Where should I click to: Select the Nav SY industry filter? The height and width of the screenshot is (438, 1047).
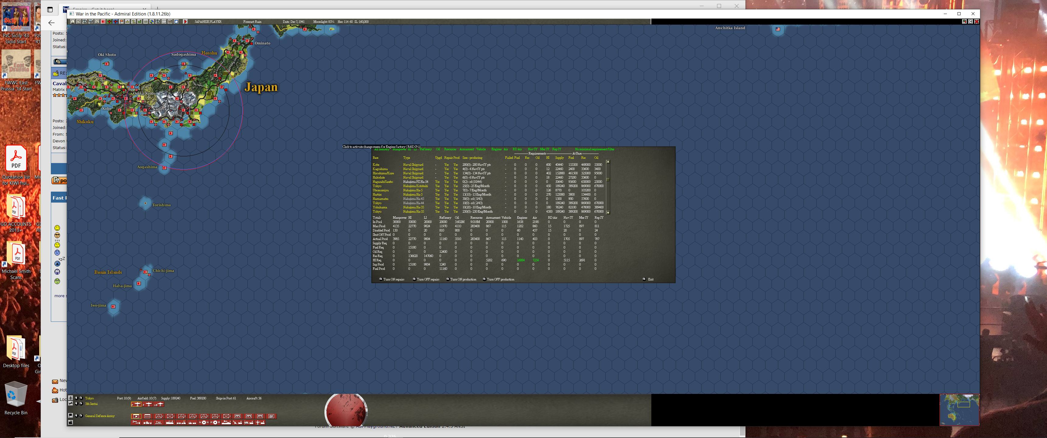(532, 150)
